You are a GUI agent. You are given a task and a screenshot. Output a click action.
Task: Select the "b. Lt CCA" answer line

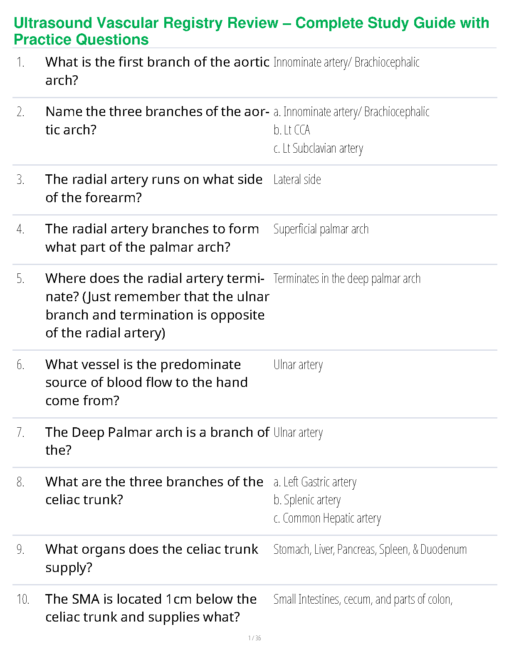click(292, 130)
